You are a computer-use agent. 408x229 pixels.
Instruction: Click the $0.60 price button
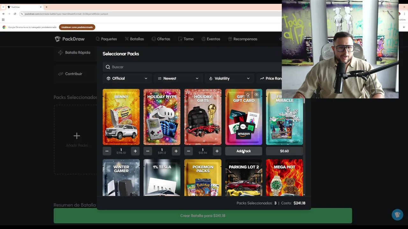pos(284,151)
